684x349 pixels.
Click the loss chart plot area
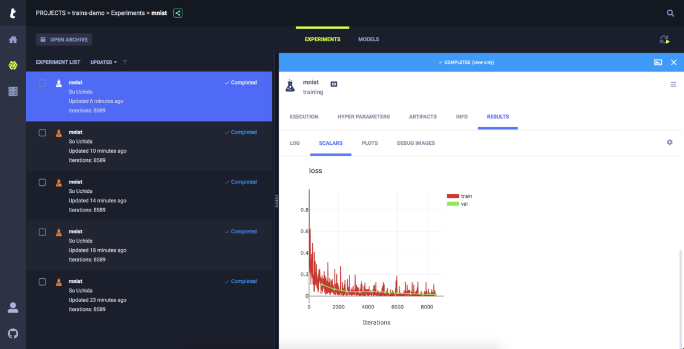tap(376, 242)
